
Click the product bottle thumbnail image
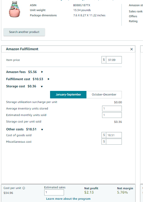pyautogui.click(x=15, y=9)
